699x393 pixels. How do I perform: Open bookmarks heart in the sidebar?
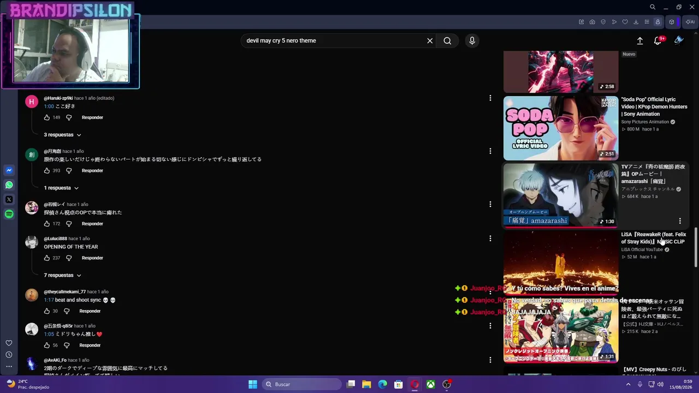[x=9, y=343]
